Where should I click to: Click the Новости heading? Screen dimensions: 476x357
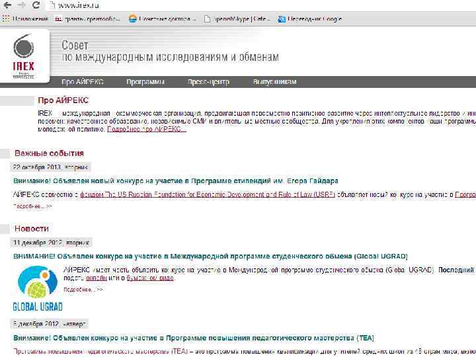(32, 229)
